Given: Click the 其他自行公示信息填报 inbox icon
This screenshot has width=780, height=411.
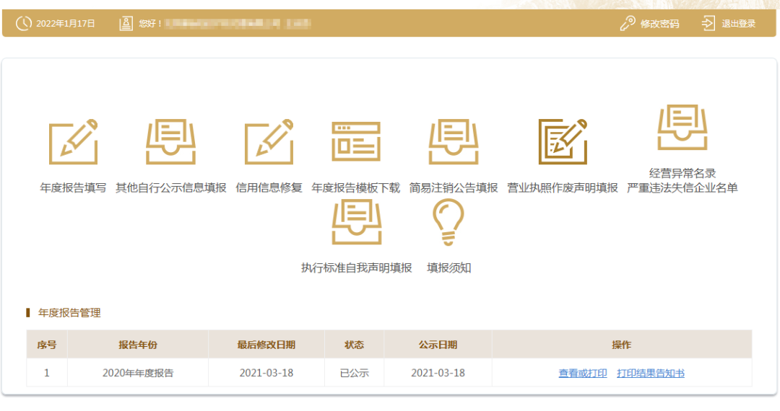Looking at the screenshot, I should point(170,142).
